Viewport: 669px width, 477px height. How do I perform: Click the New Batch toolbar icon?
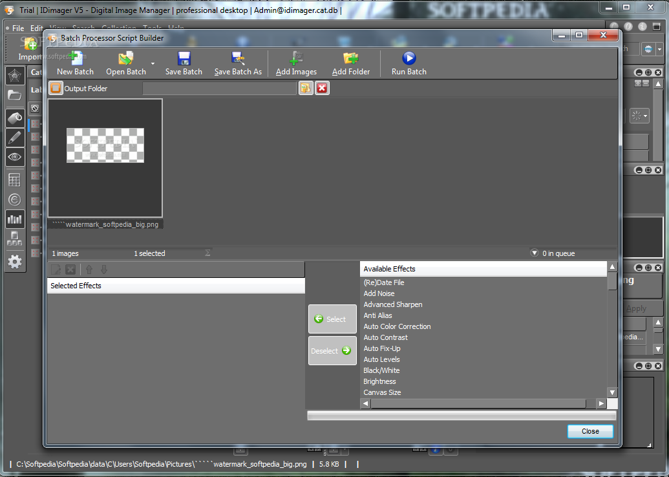[x=75, y=63]
